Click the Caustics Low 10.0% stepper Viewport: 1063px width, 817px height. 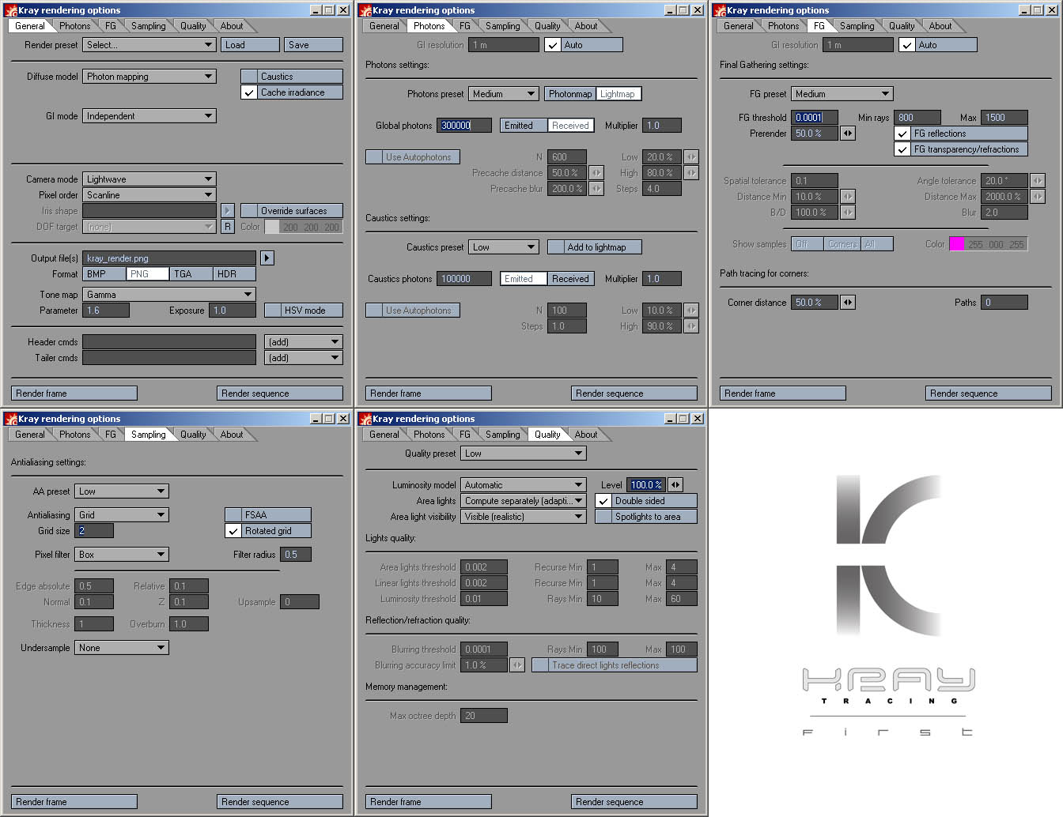tap(690, 310)
